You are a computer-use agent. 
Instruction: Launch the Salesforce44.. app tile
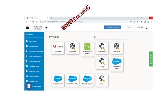point(73,80)
